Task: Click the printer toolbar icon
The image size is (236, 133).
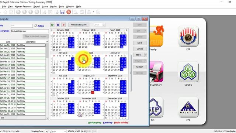Action: [89, 12]
